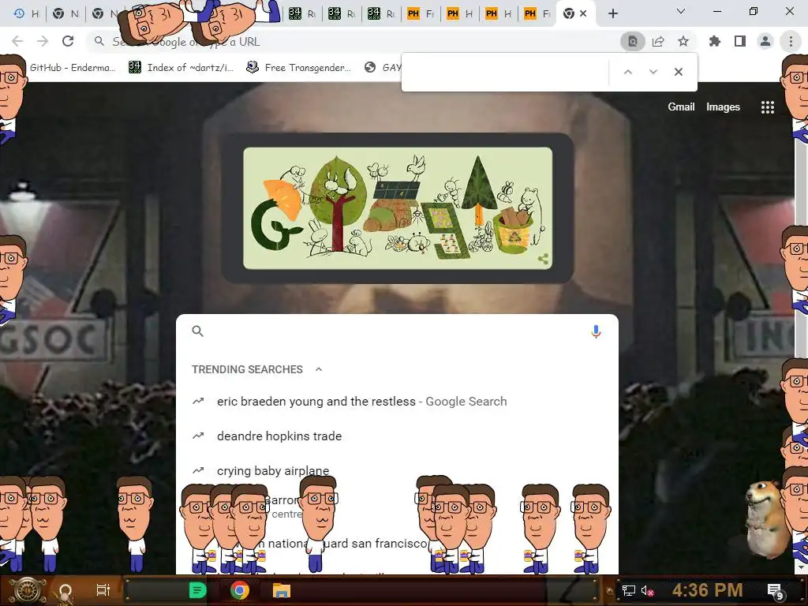Open the notification center icon

[775, 591]
